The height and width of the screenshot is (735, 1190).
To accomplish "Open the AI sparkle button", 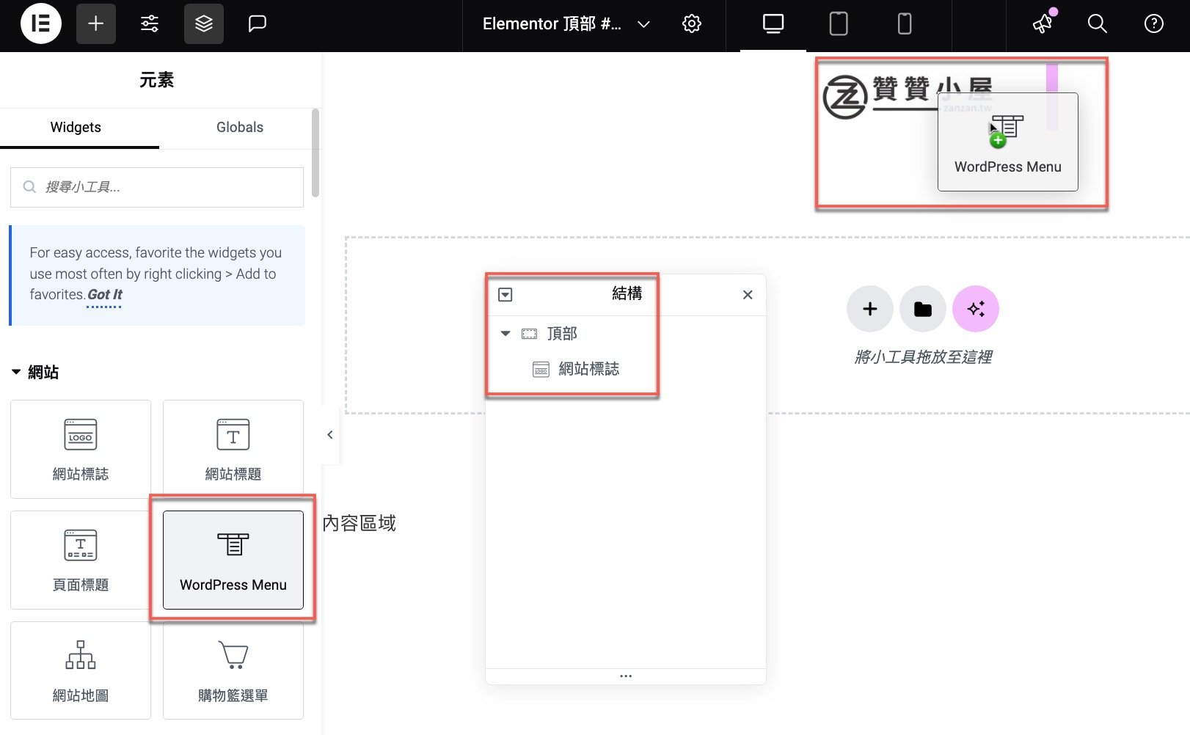I will click(976, 309).
